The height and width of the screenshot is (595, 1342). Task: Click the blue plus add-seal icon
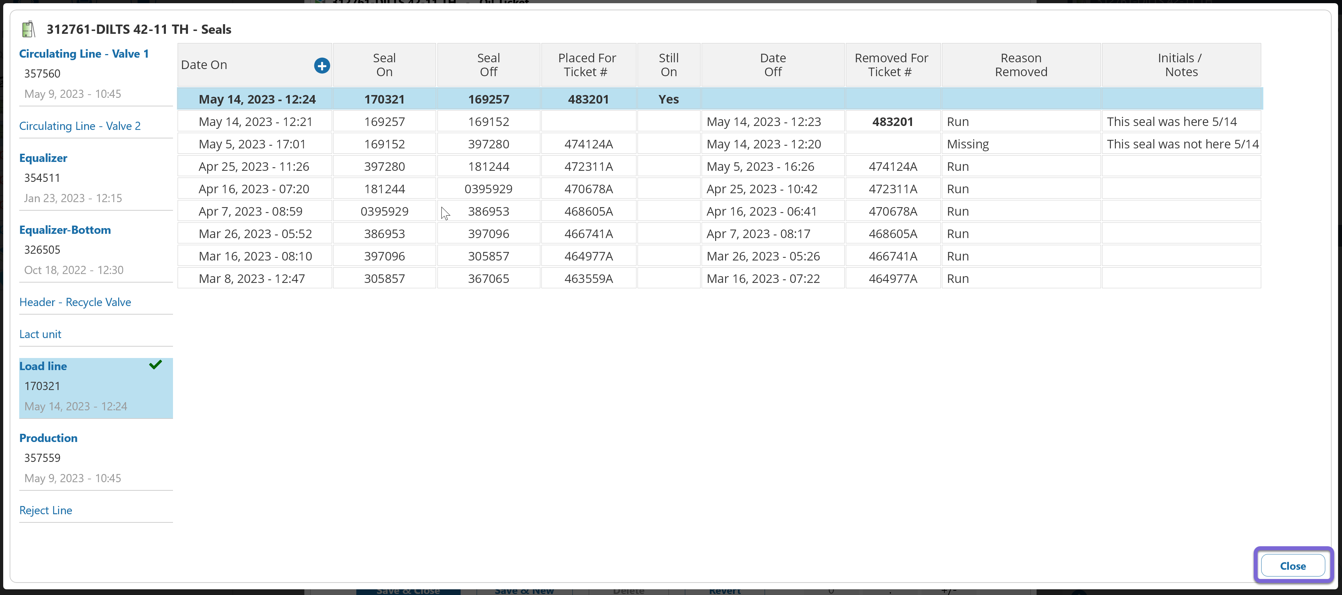click(321, 65)
